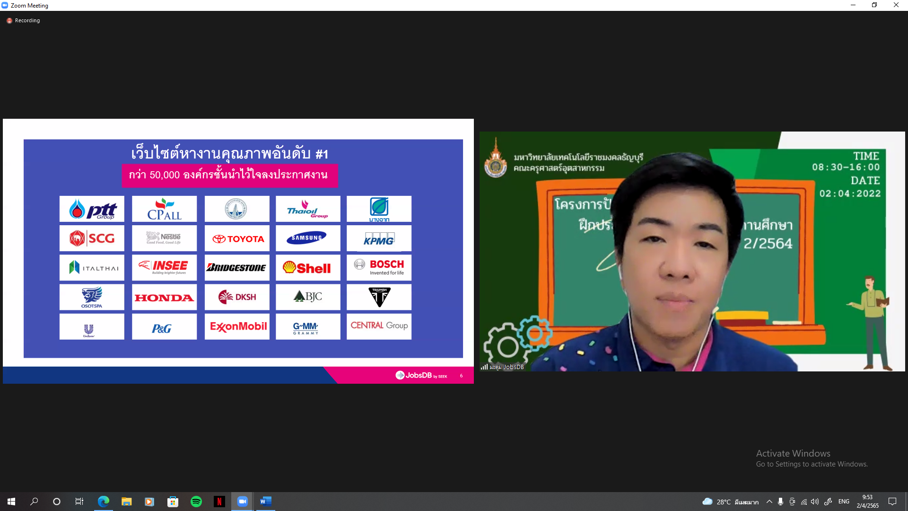Click the JobsDB by SEEK footer logo
Image resolution: width=908 pixels, height=511 pixels.
coord(421,375)
